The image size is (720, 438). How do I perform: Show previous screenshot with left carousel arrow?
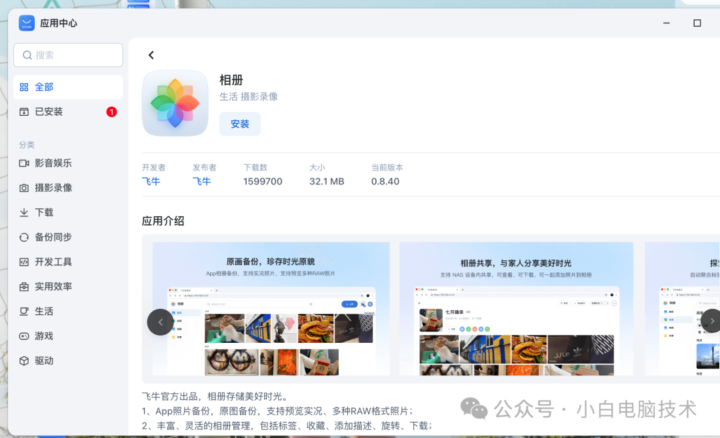[x=160, y=322]
